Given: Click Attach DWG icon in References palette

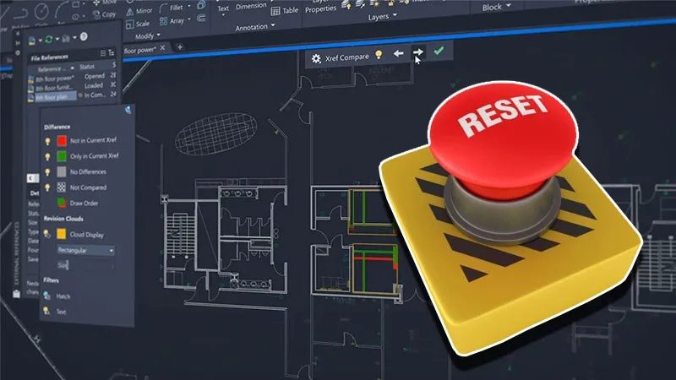Looking at the screenshot, I should [32, 41].
